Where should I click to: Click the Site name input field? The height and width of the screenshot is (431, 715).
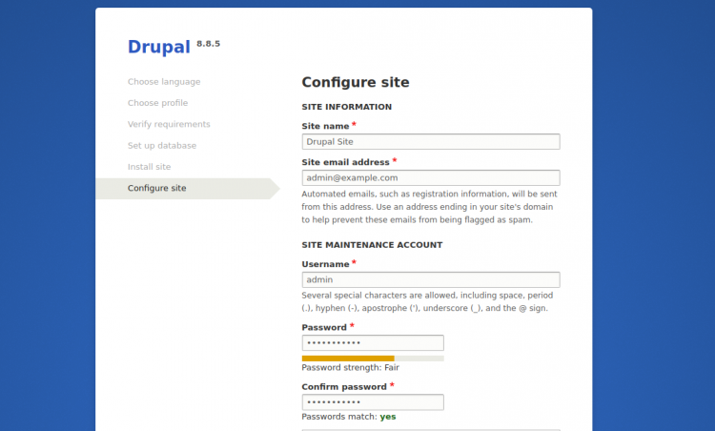[x=431, y=141]
